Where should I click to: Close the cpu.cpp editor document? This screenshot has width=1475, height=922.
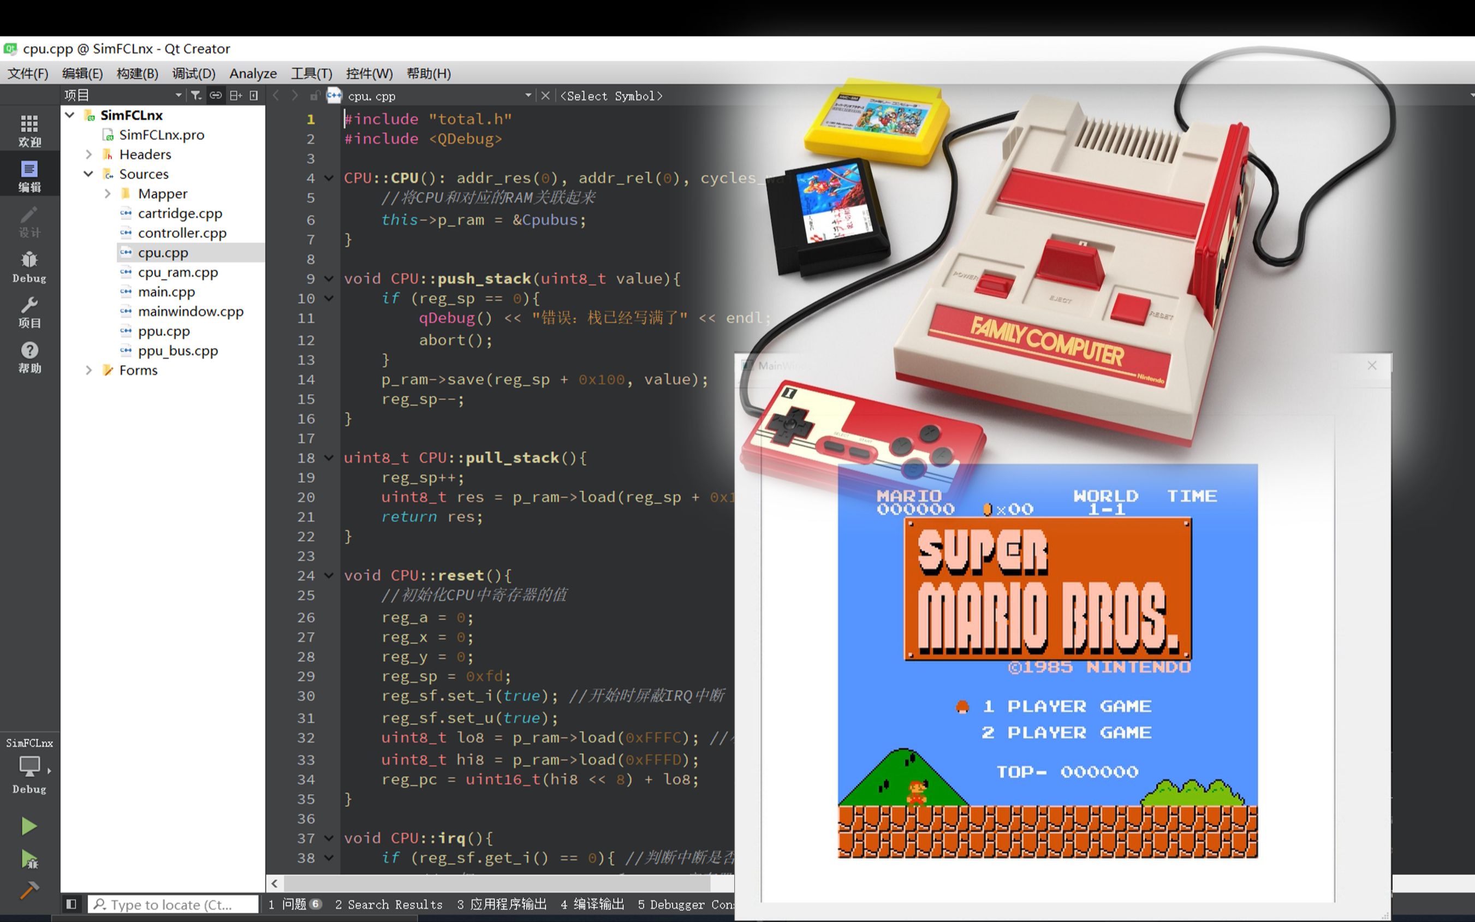tap(545, 95)
